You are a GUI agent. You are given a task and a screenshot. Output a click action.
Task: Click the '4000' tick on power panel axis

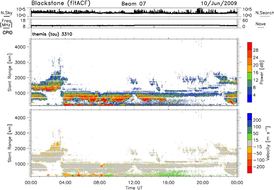[x=20, y=47]
